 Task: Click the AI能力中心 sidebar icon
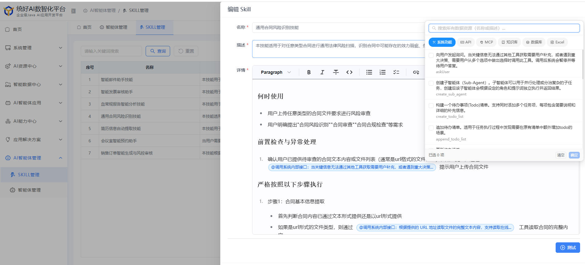[8, 121]
